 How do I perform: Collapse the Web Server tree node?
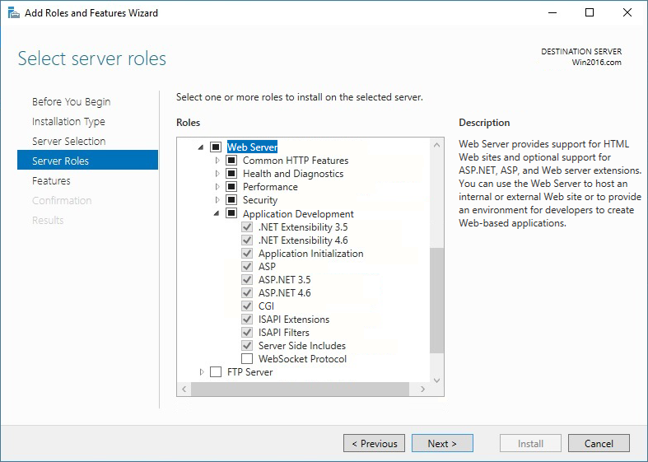[x=201, y=147]
